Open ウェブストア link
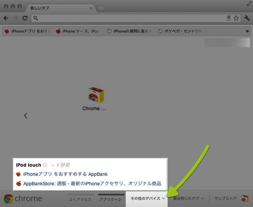 [225, 198]
